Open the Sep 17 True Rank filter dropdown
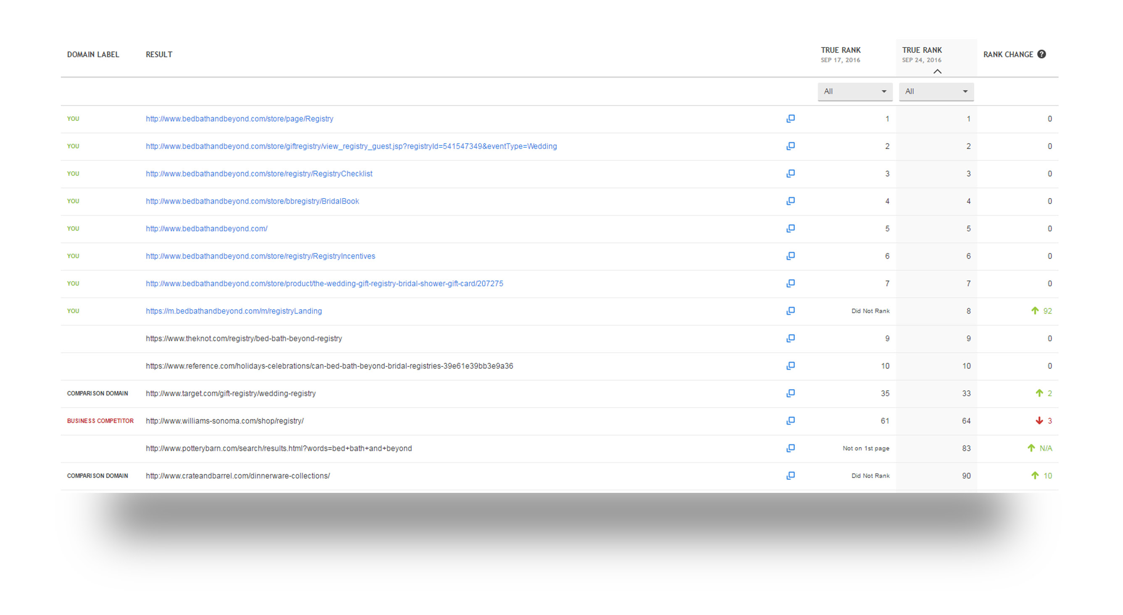Screen dimensions: 1123x615 click(855, 92)
